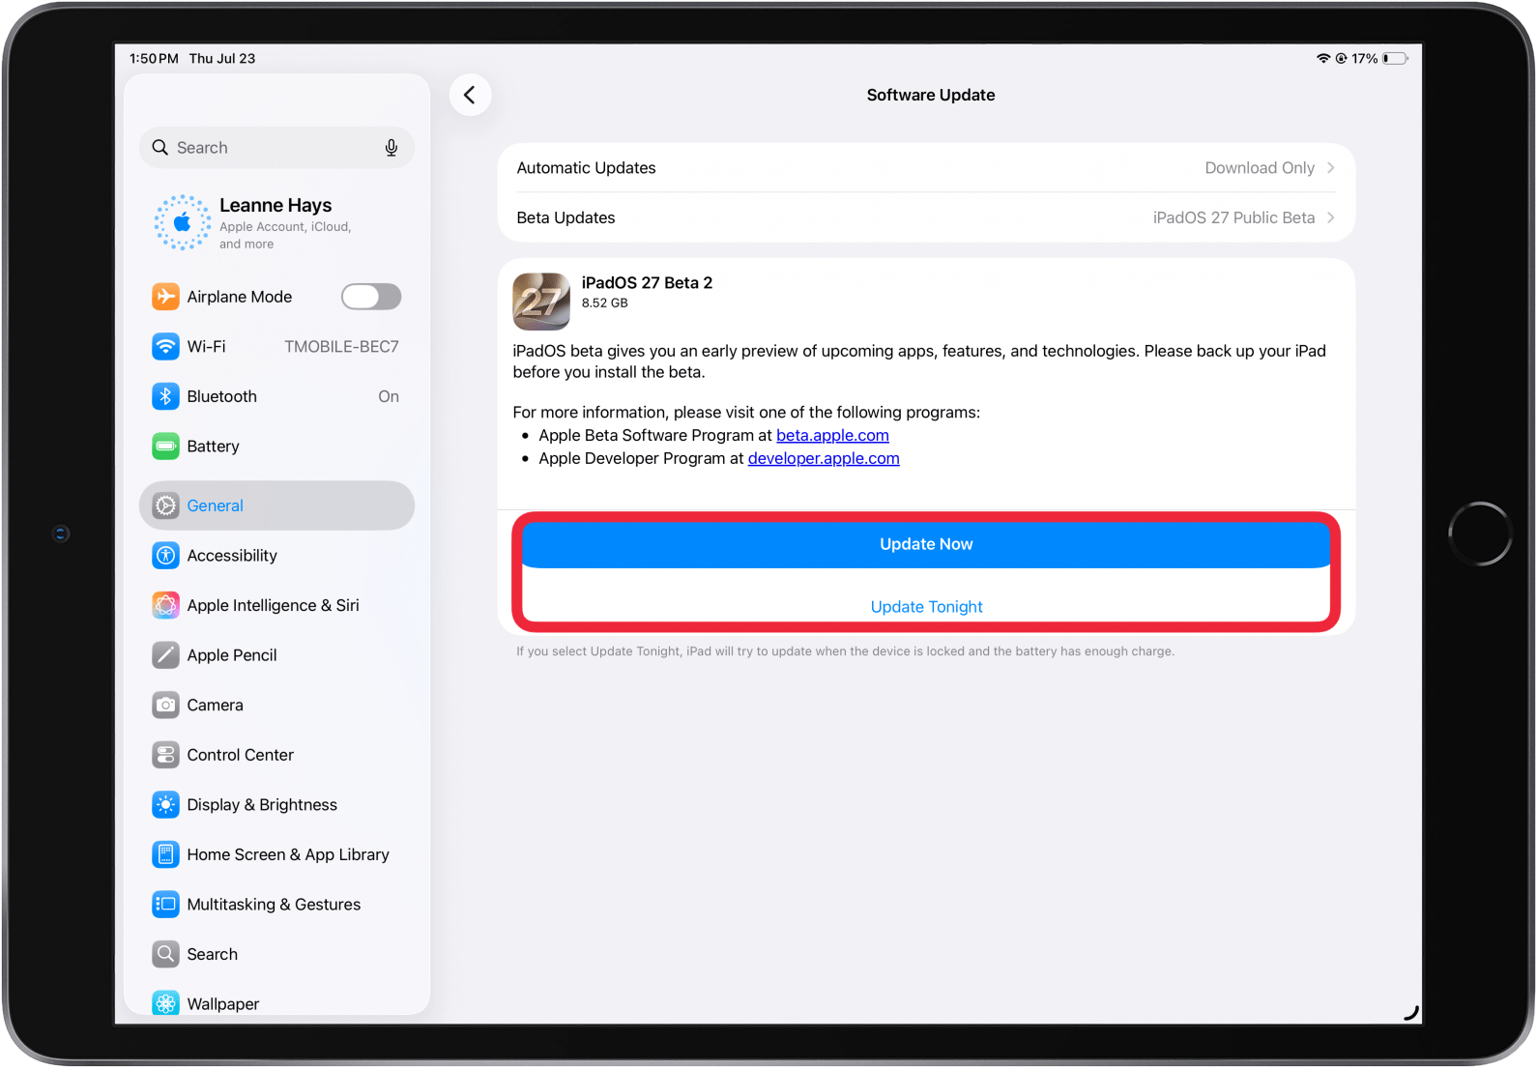The width and height of the screenshot is (1537, 1068).
Task: Tap the Airplane Mode icon
Action: click(165, 297)
